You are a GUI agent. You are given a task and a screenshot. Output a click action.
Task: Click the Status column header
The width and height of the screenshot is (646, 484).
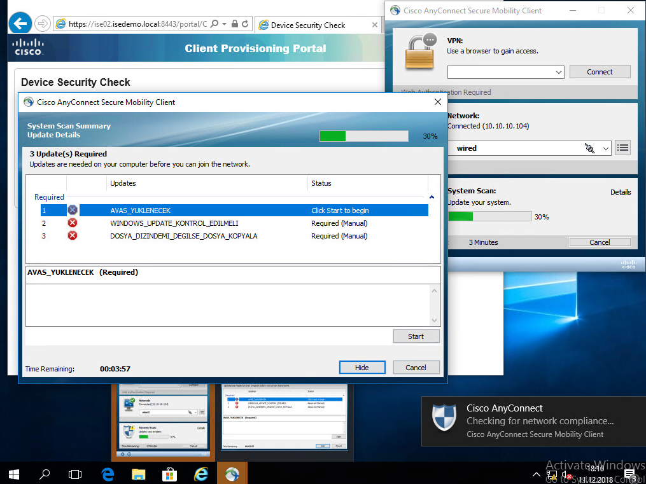tap(368, 183)
